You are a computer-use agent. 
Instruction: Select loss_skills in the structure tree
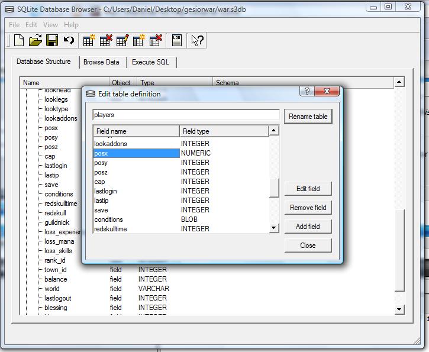(x=58, y=251)
